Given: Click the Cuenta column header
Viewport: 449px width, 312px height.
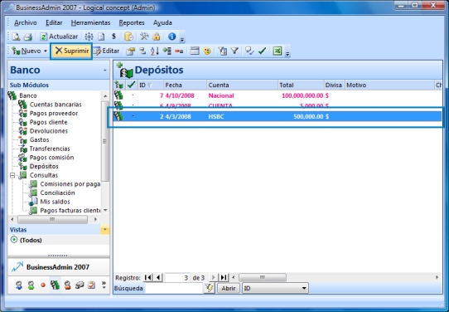Looking at the screenshot, I should pos(242,85).
